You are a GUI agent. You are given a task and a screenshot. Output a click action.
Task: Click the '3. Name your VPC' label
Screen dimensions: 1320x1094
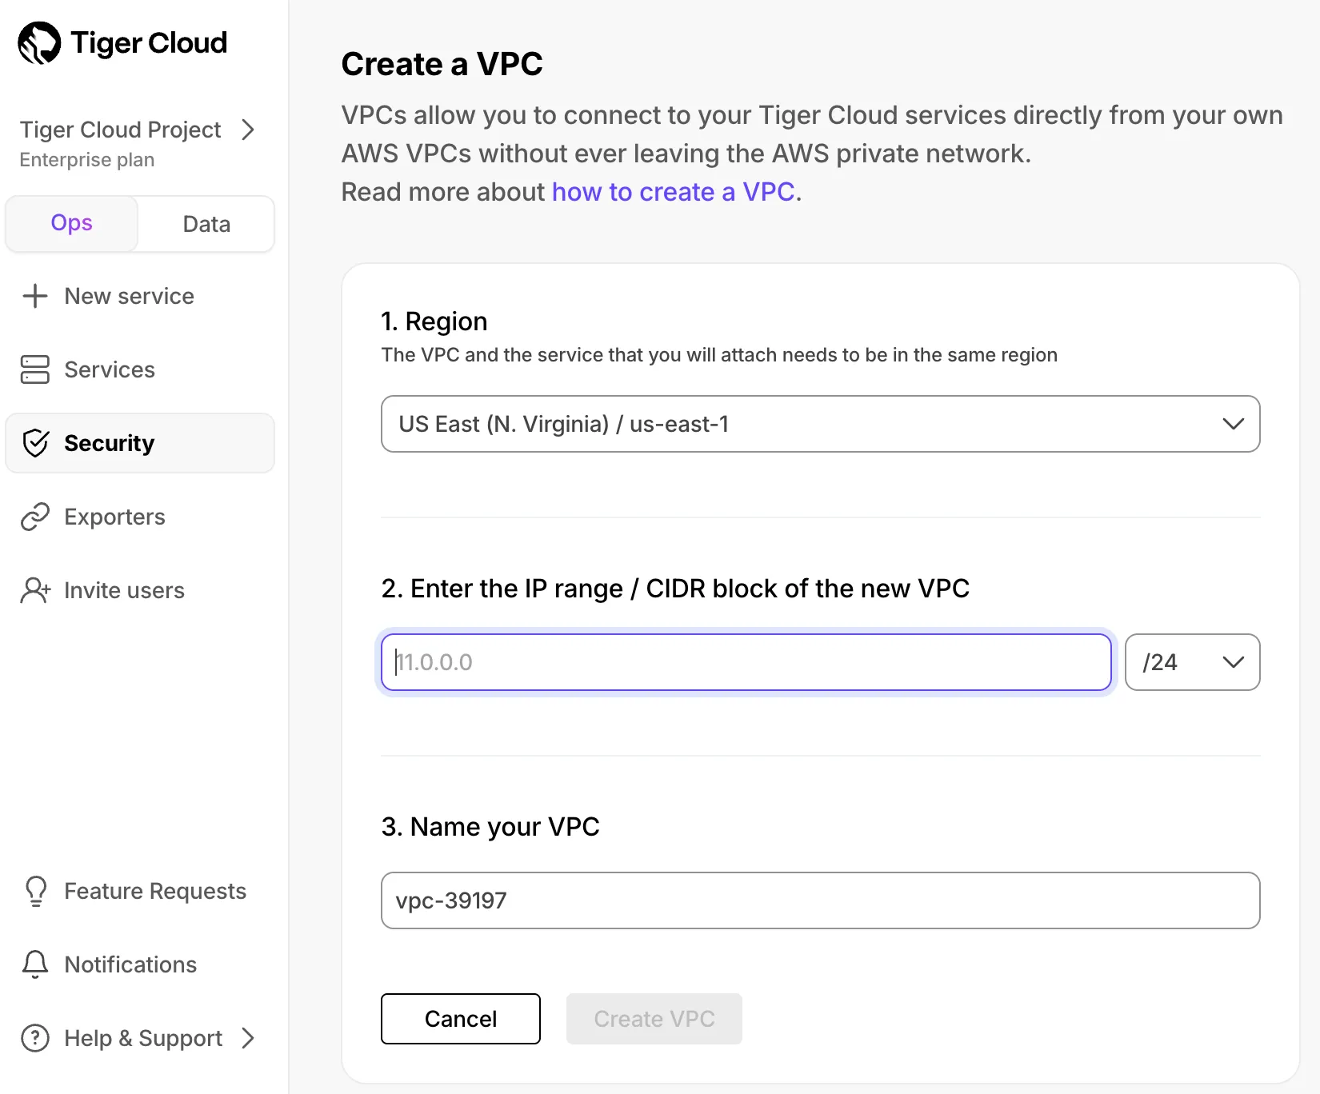(x=490, y=827)
